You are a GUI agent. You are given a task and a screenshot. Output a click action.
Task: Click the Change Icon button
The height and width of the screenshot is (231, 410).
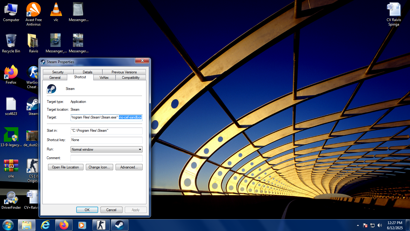99,167
